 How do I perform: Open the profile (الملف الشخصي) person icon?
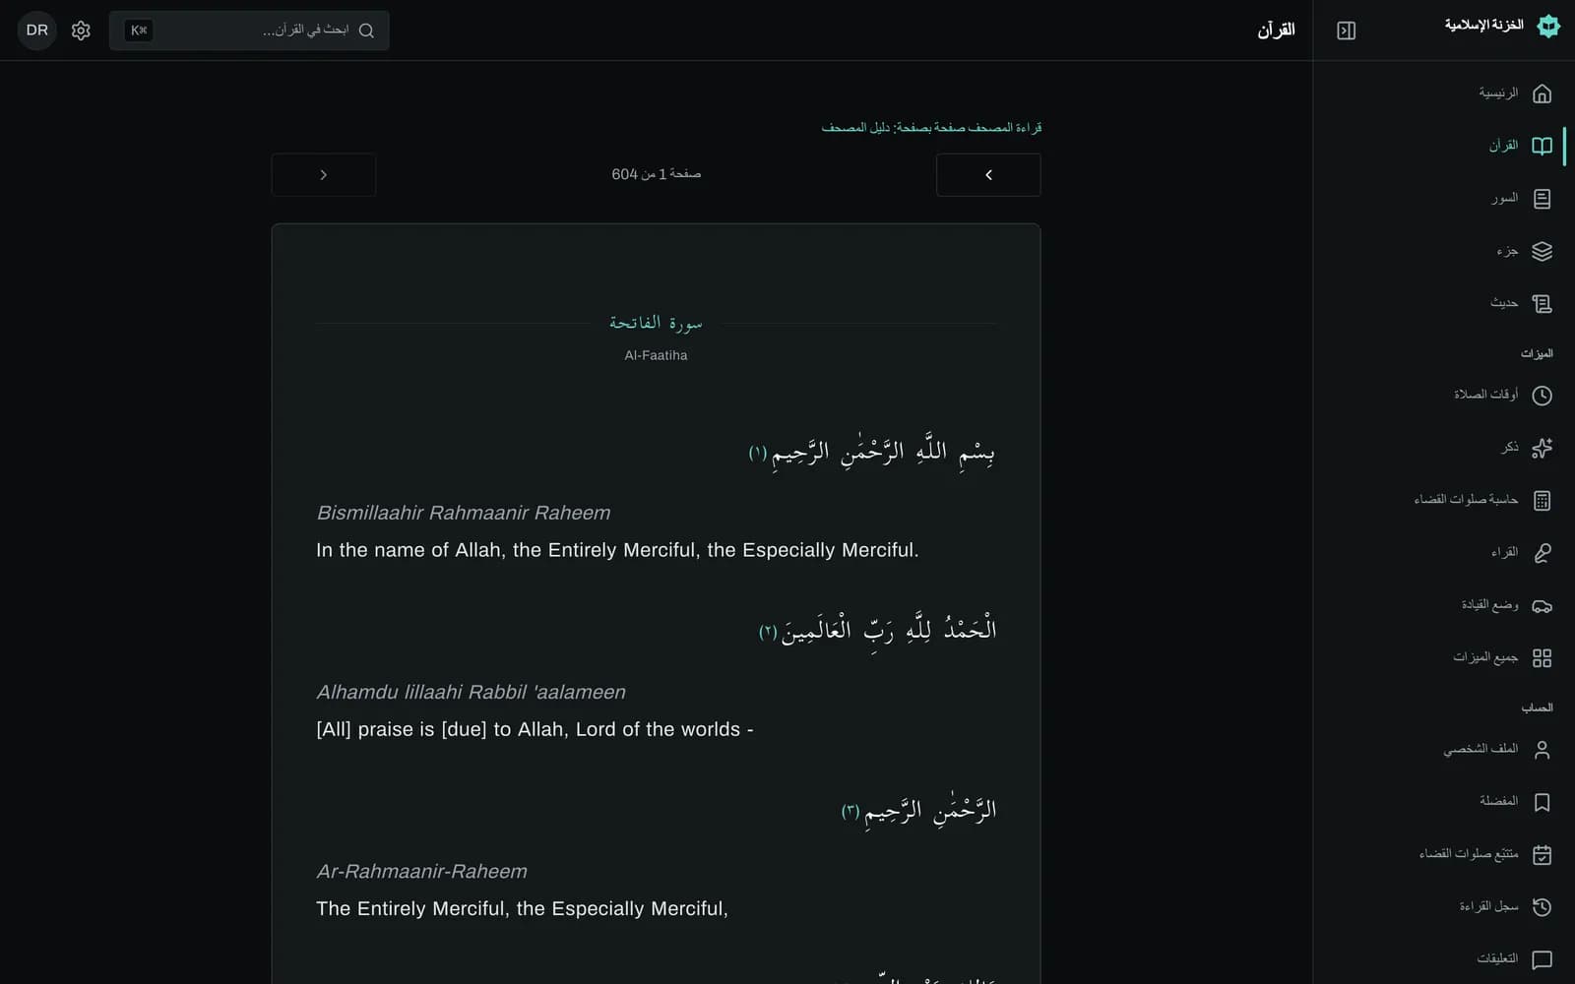coord(1542,750)
